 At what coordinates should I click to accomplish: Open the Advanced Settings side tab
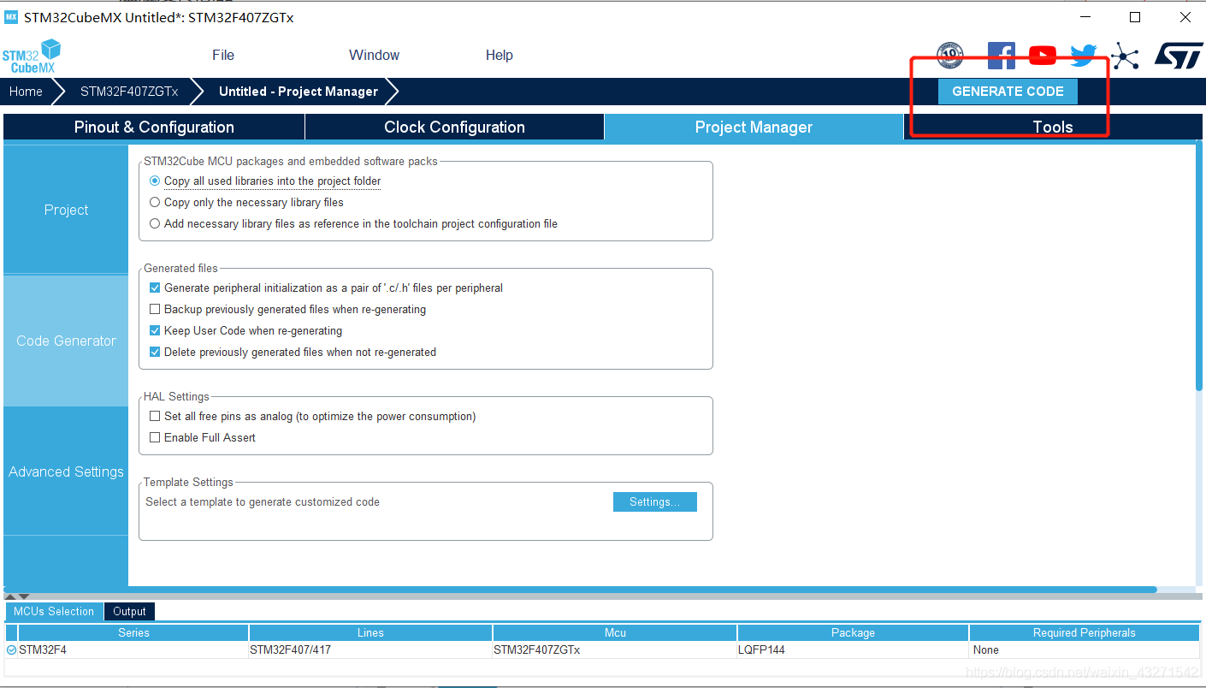tap(66, 472)
